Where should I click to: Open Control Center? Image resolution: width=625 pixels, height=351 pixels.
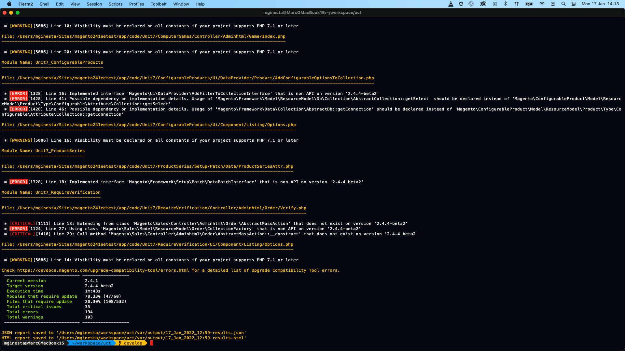coord(574,4)
